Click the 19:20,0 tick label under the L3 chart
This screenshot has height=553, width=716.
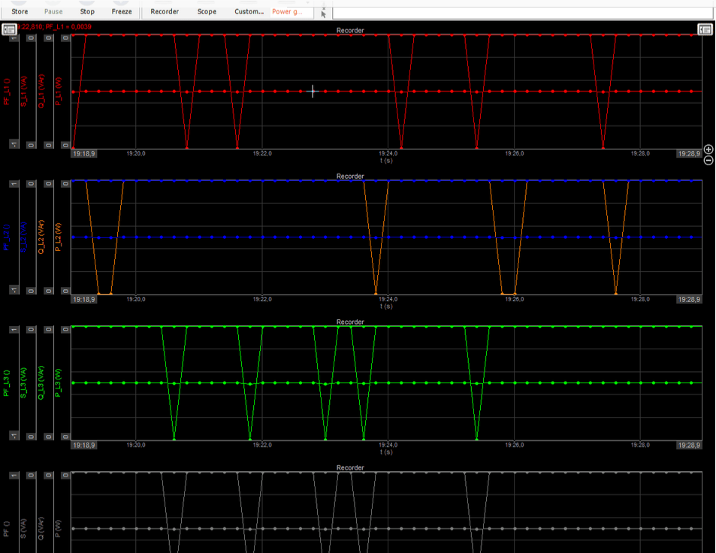(x=136, y=445)
